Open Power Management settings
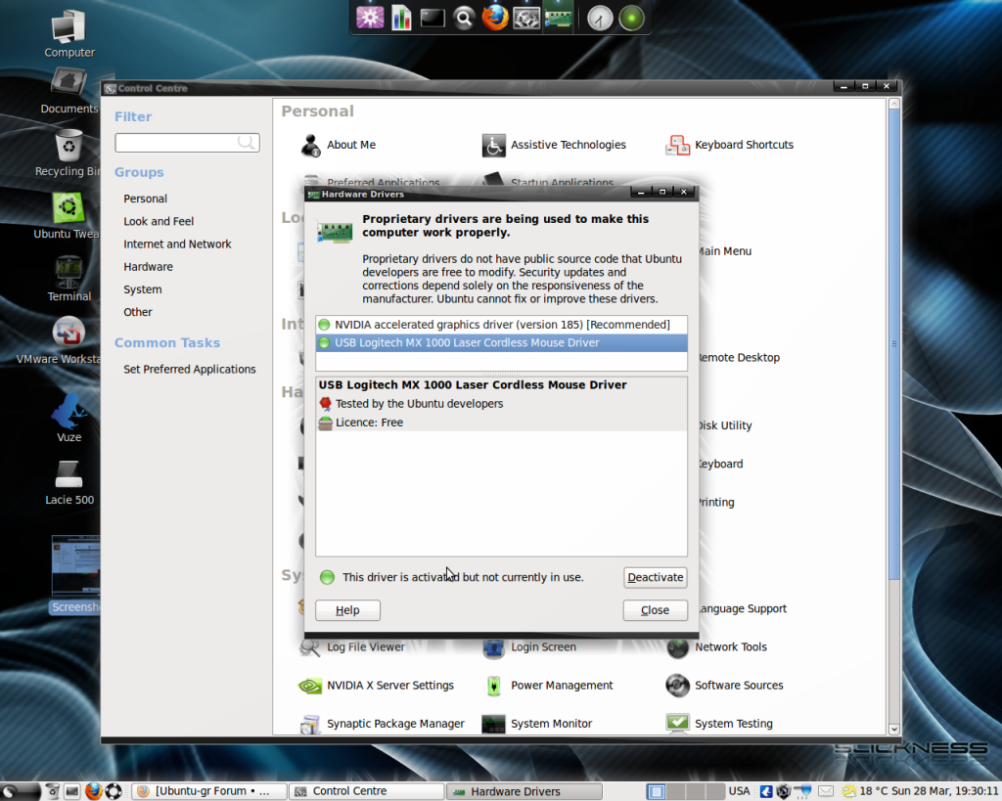Screen dimensions: 1002x801 click(x=548, y=686)
